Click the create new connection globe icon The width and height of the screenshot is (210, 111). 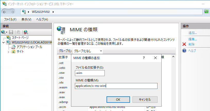coord(3,32)
